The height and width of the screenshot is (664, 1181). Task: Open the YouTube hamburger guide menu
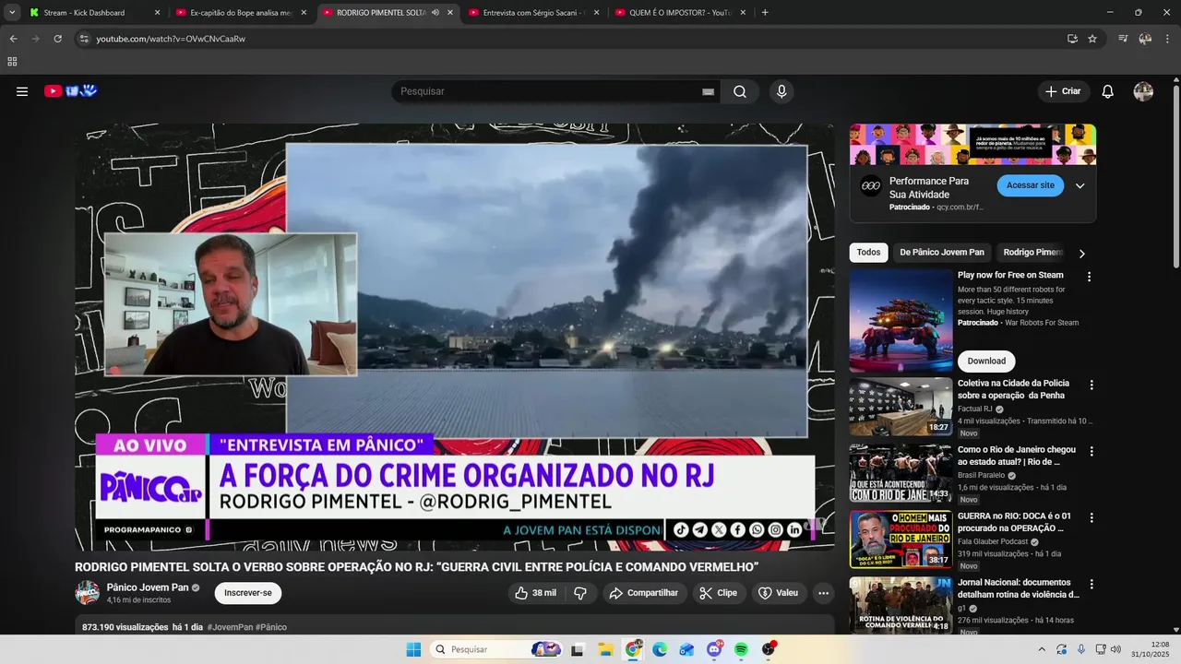(22, 91)
